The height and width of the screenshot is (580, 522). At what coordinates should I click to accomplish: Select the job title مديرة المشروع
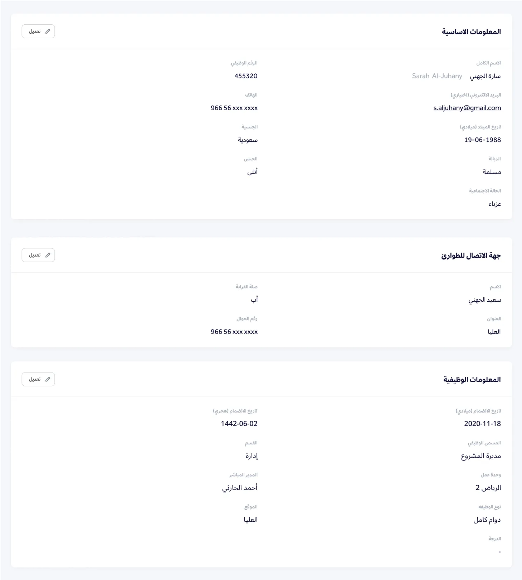coord(481,456)
